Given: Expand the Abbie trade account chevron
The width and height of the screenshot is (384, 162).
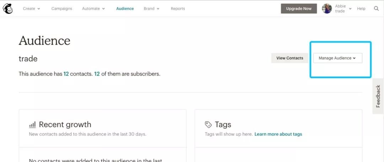Looking at the screenshot, I should pyautogui.click(x=350, y=9).
